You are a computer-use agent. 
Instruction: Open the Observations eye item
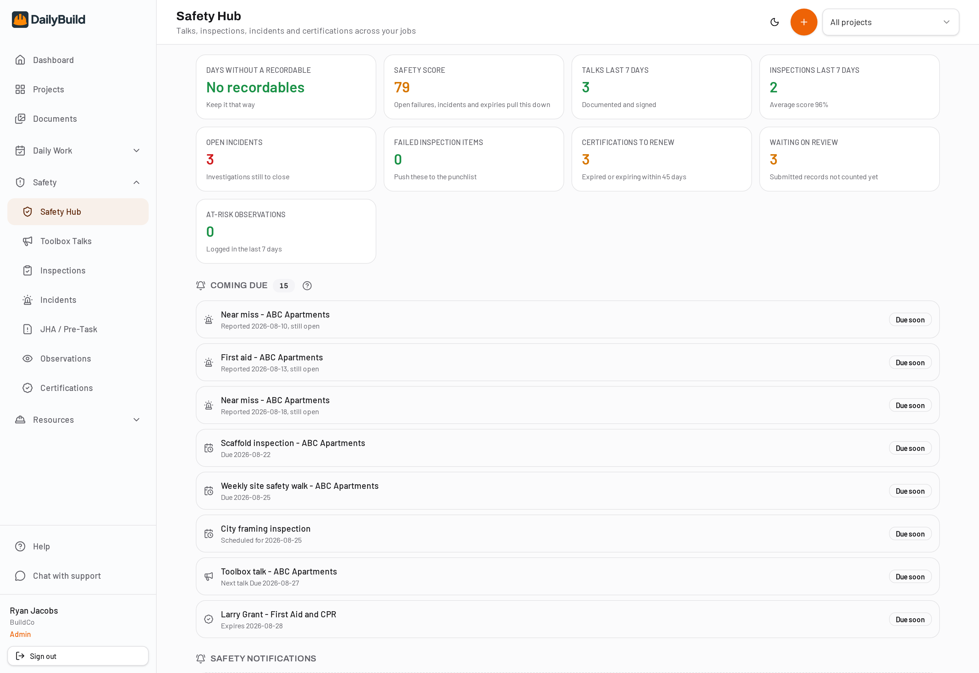click(78, 359)
